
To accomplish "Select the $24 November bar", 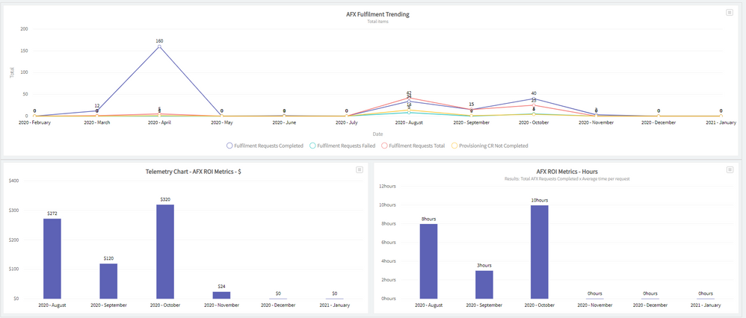I will [223, 295].
